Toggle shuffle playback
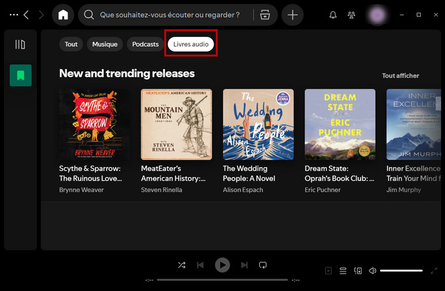 (181, 265)
